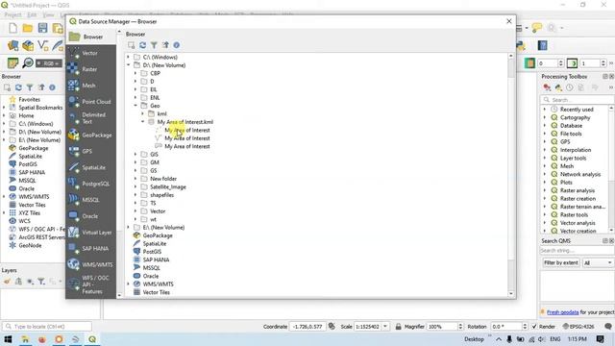Click Filter Browser icon in dialog toolbar
Viewport: 615px width, 346px height.
point(154,45)
